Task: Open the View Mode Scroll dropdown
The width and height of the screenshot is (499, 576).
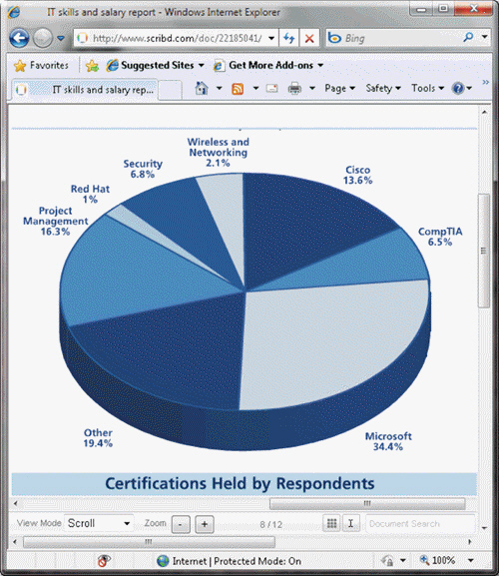Action: [99, 523]
